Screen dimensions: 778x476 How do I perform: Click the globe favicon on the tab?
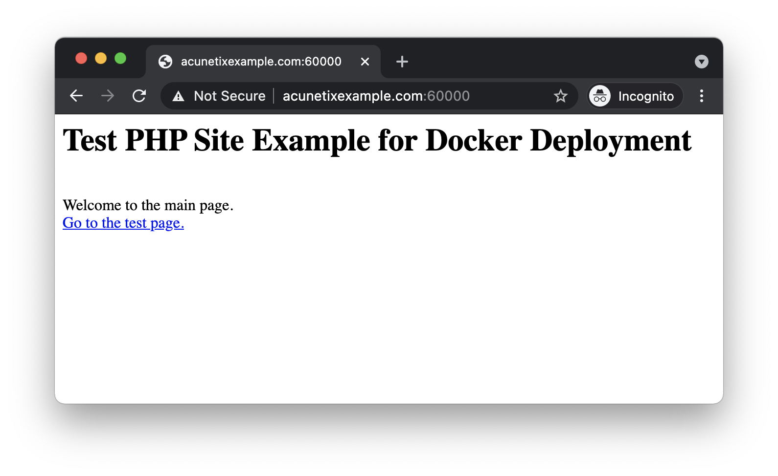click(x=165, y=62)
